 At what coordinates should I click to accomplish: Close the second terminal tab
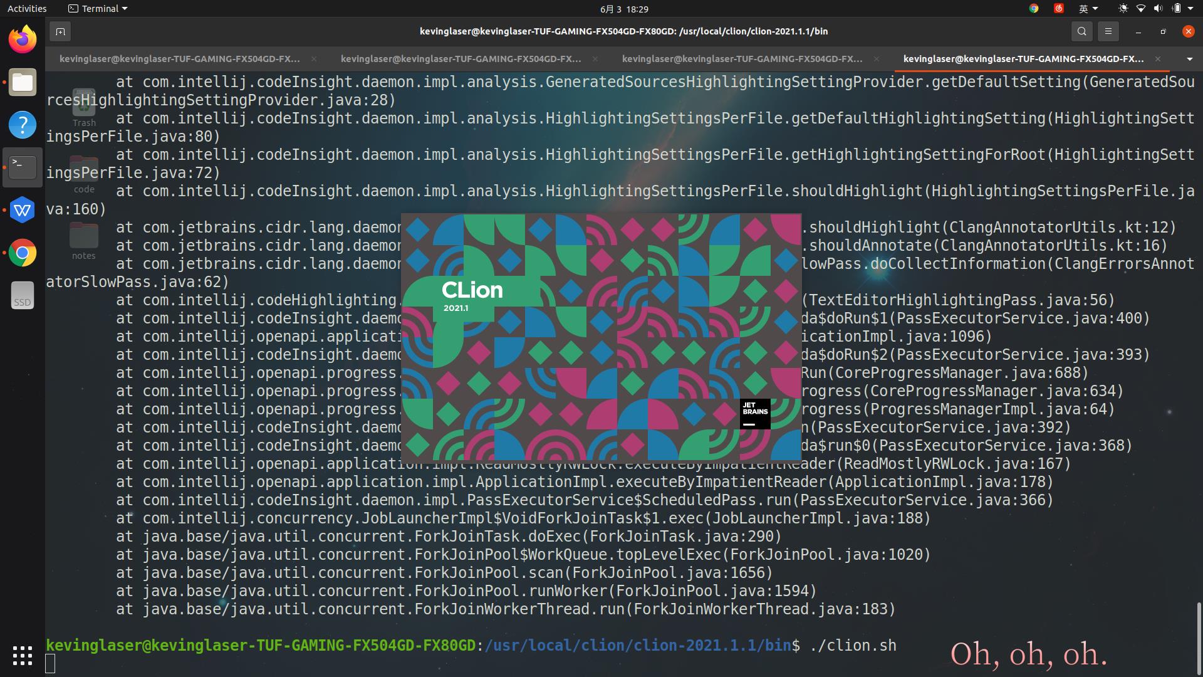tap(595, 59)
